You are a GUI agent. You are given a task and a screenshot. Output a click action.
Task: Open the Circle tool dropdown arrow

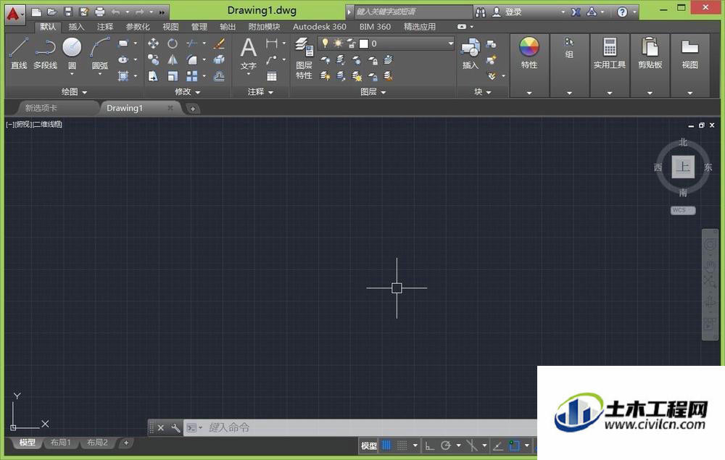pos(72,74)
